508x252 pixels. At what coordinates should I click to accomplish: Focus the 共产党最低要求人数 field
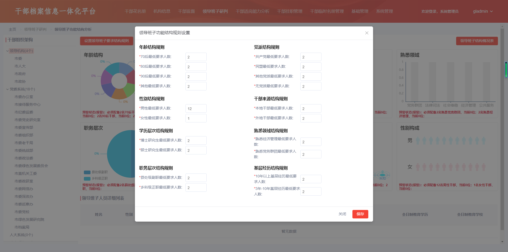[311, 57]
